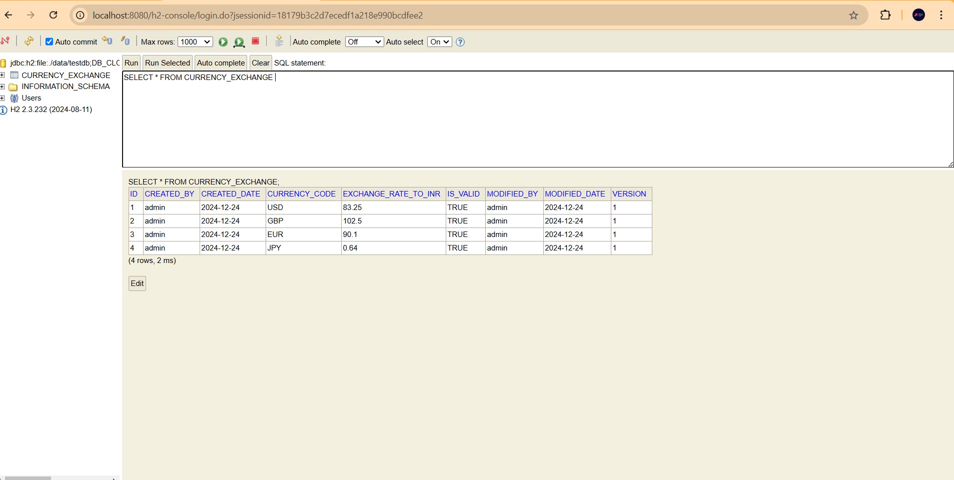Image resolution: width=954 pixels, height=480 pixels.
Task: Click the yellow database icon beside the jdbc URL
Action: point(4,63)
